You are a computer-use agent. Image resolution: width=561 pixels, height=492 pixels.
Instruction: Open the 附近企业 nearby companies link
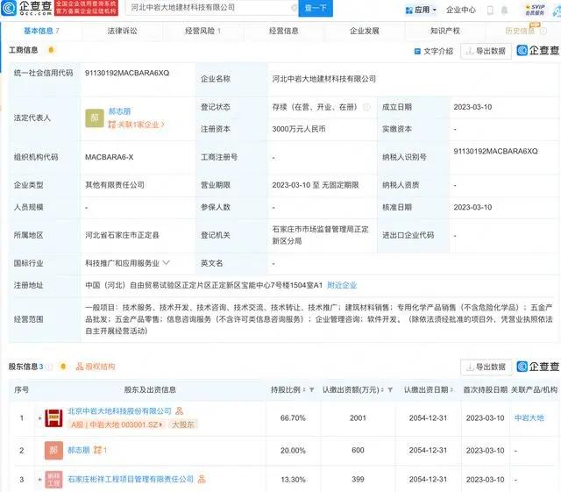coord(342,285)
